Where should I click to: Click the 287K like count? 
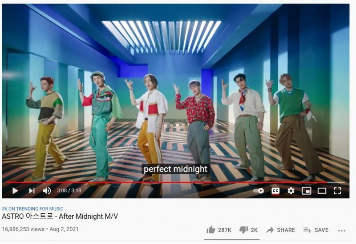click(225, 230)
